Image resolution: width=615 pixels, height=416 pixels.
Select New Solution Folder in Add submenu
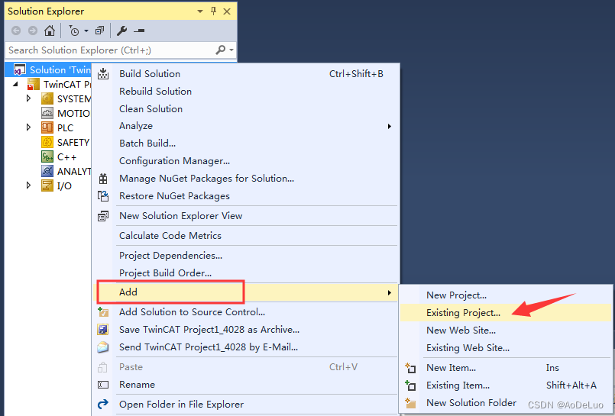[506, 403]
